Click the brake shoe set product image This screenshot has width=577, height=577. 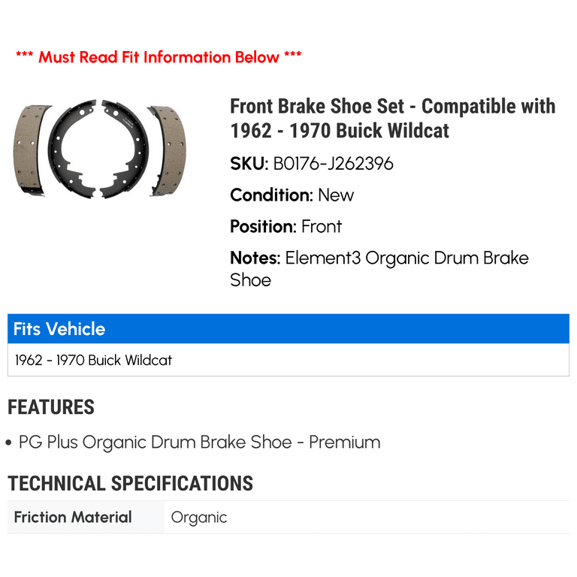[x=100, y=149]
